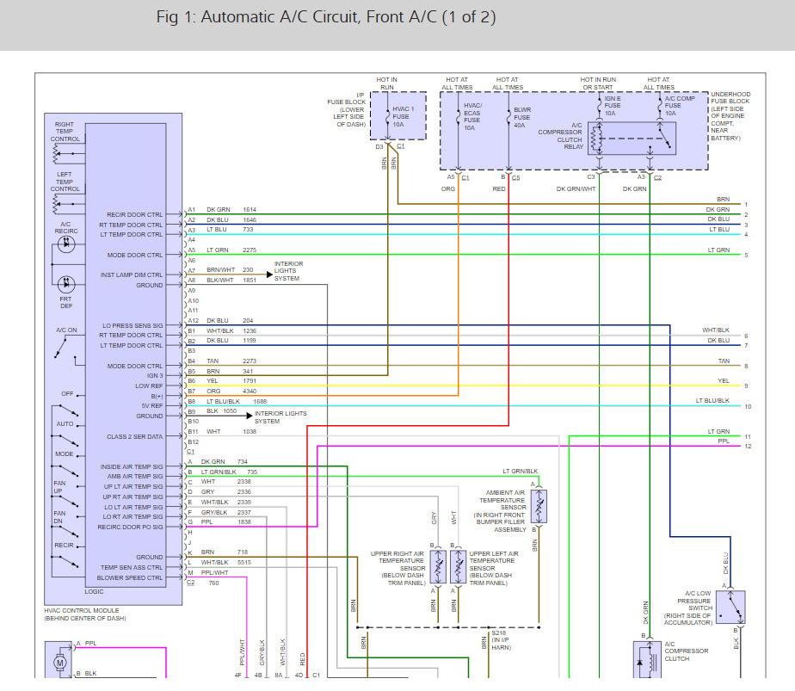Click the 'LO PRESS SENS SIG' pin label
795x691 pixels.
point(132,325)
